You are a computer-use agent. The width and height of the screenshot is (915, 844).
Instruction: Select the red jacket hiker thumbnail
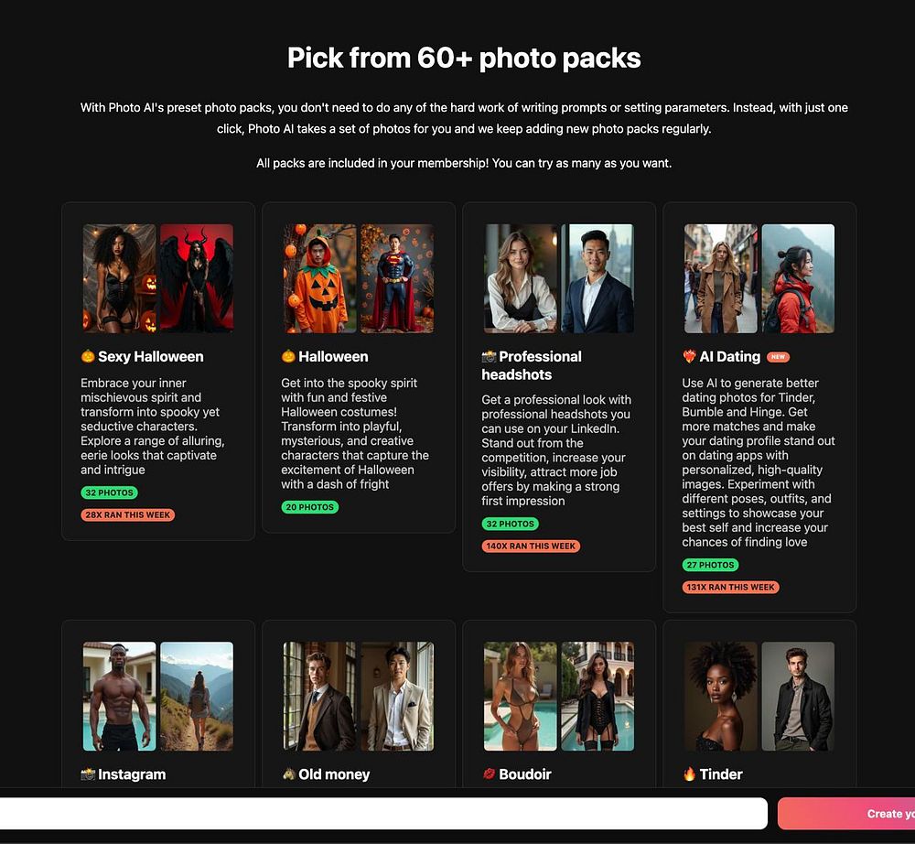798,278
